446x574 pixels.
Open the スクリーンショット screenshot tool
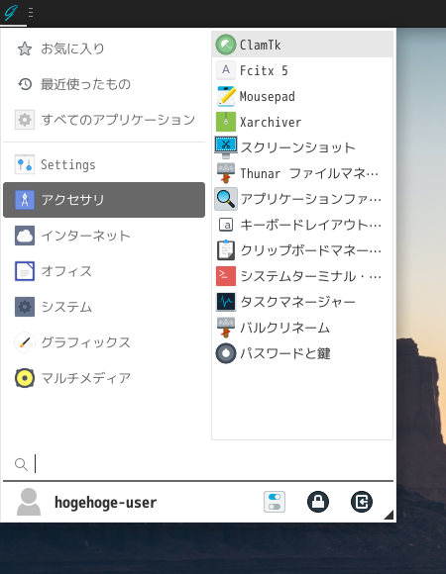pos(302,147)
